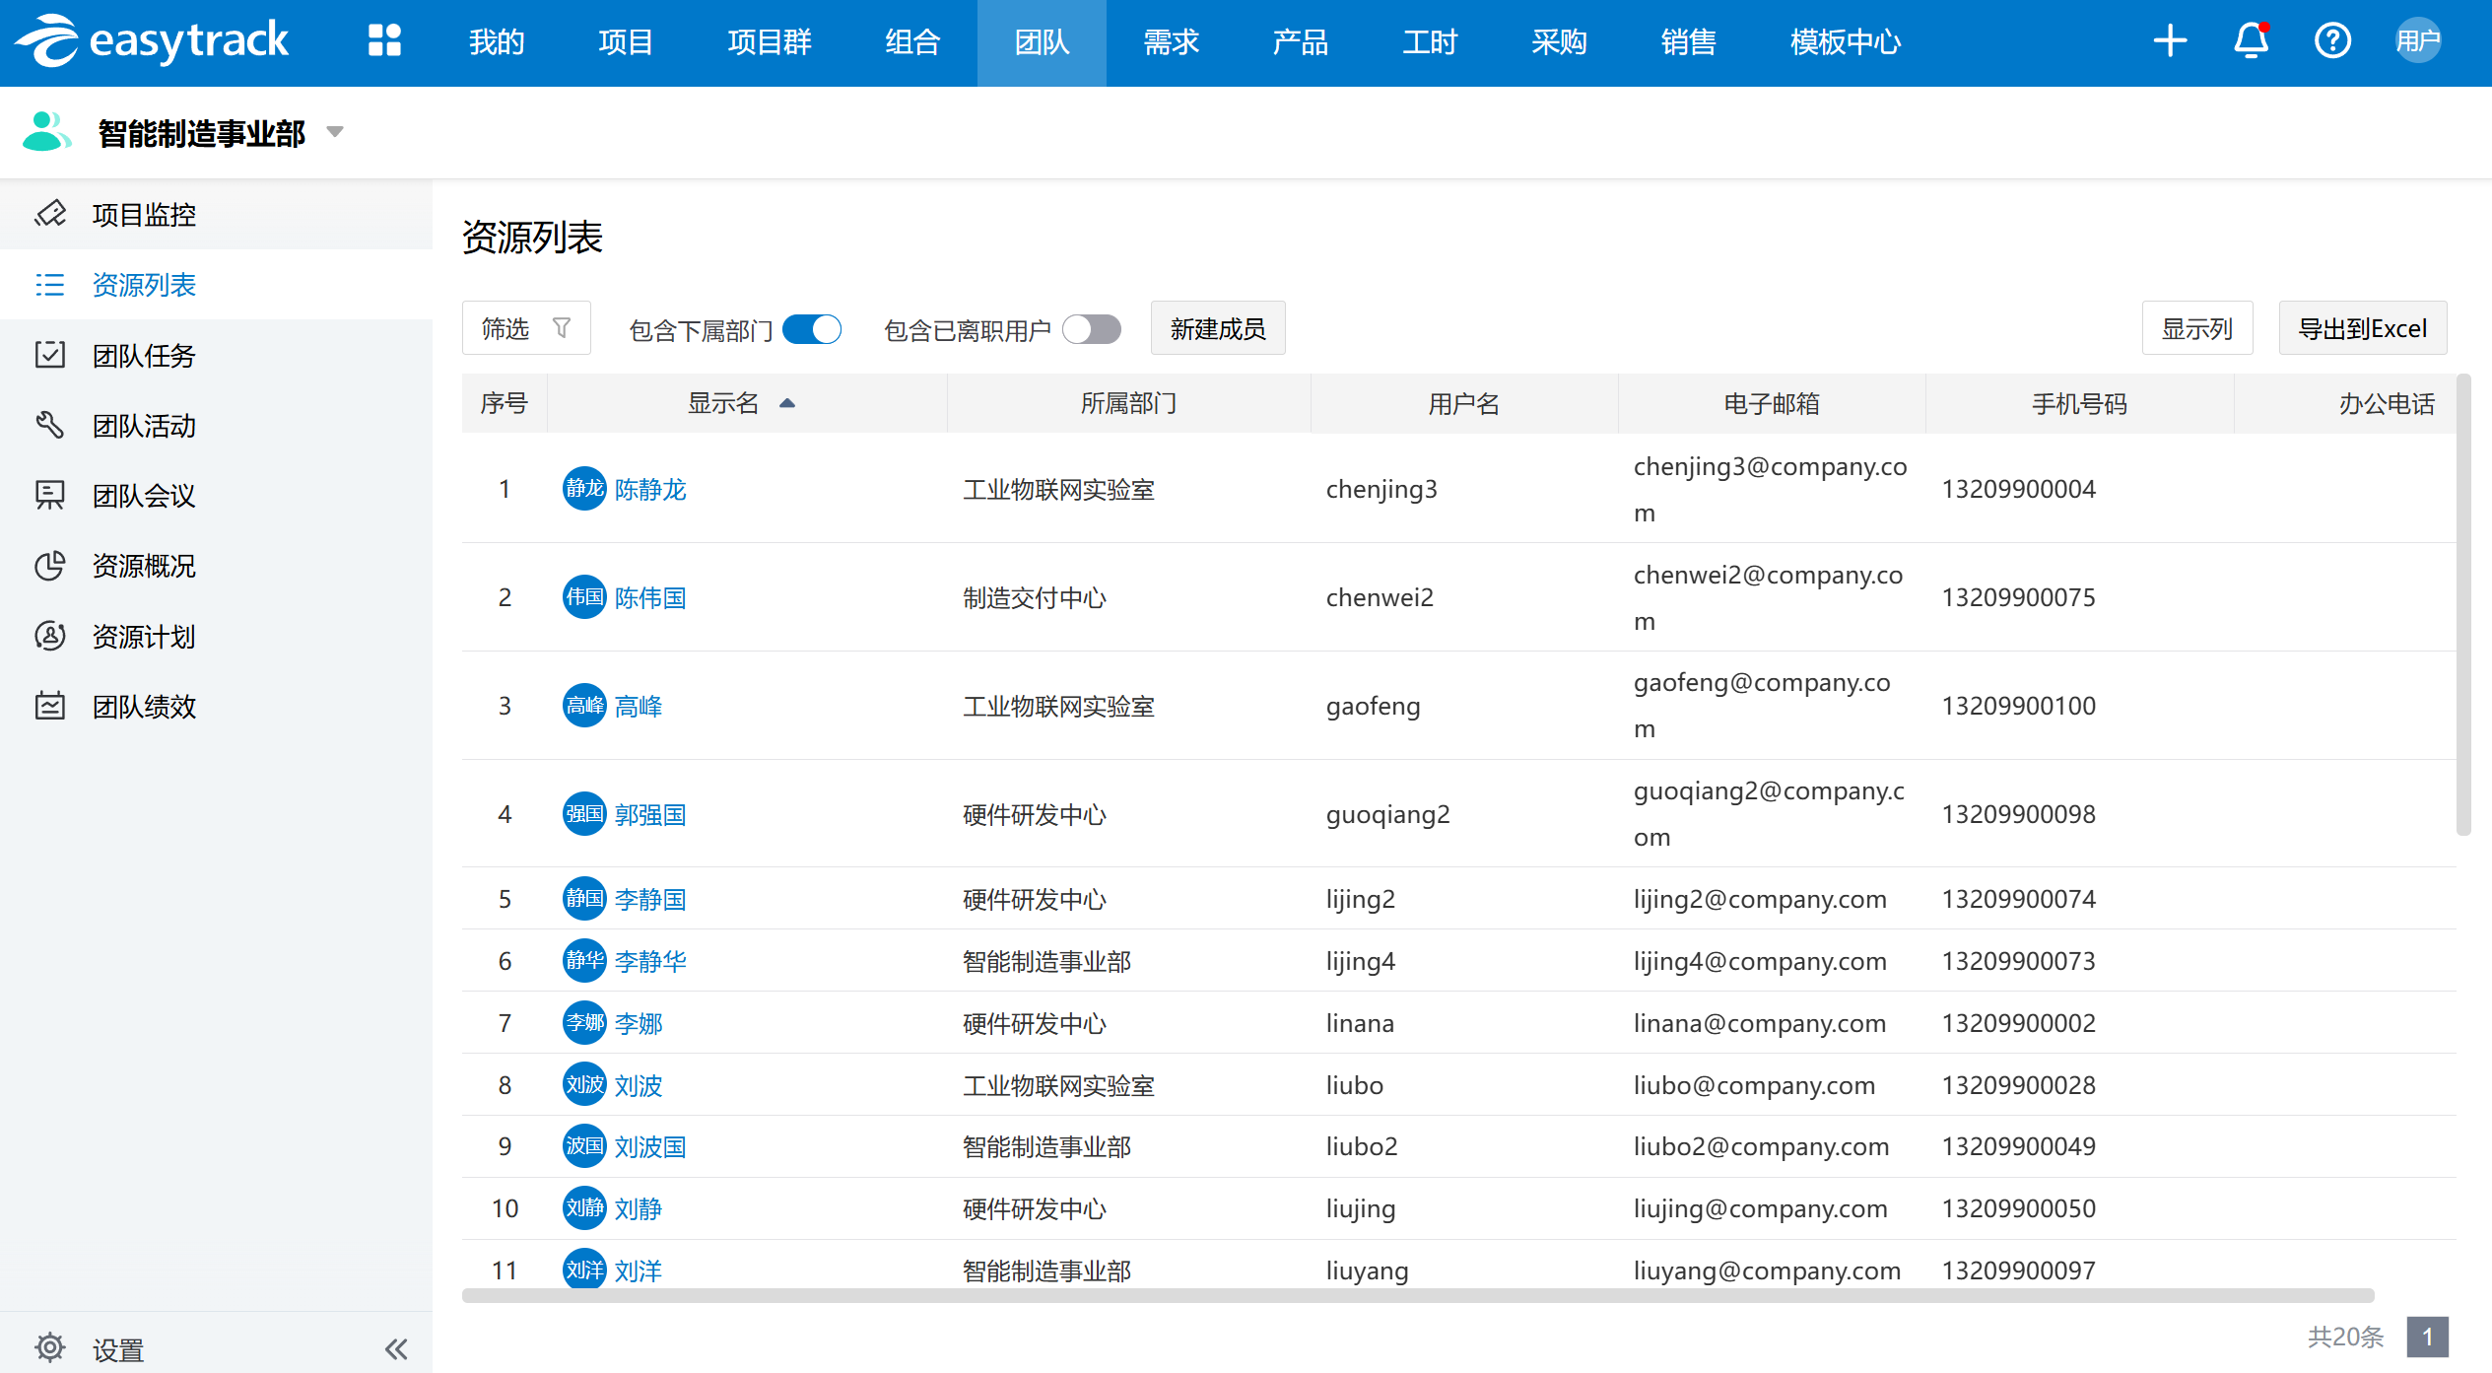Disable the 包含下属部门 toggle

(x=811, y=328)
